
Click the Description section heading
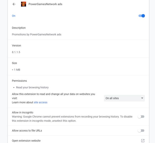(19, 28)
